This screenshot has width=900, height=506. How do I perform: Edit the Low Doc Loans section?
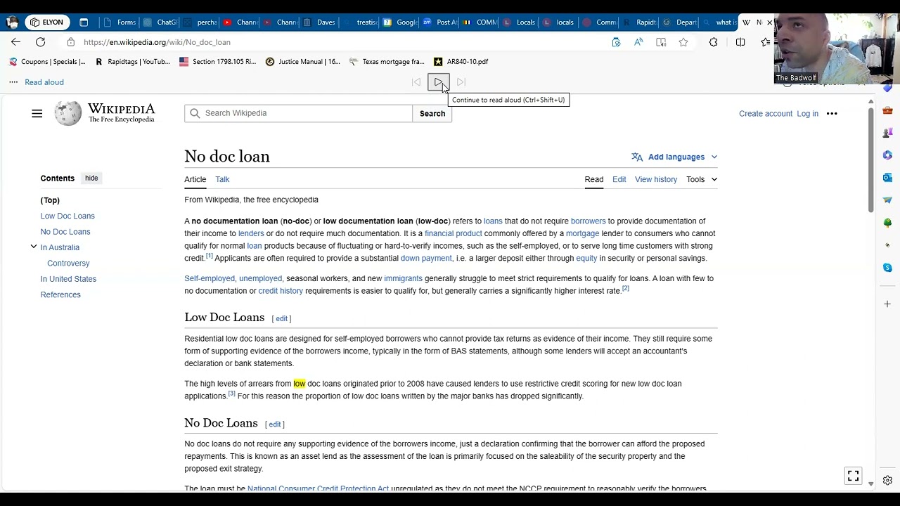coord(281,318)
